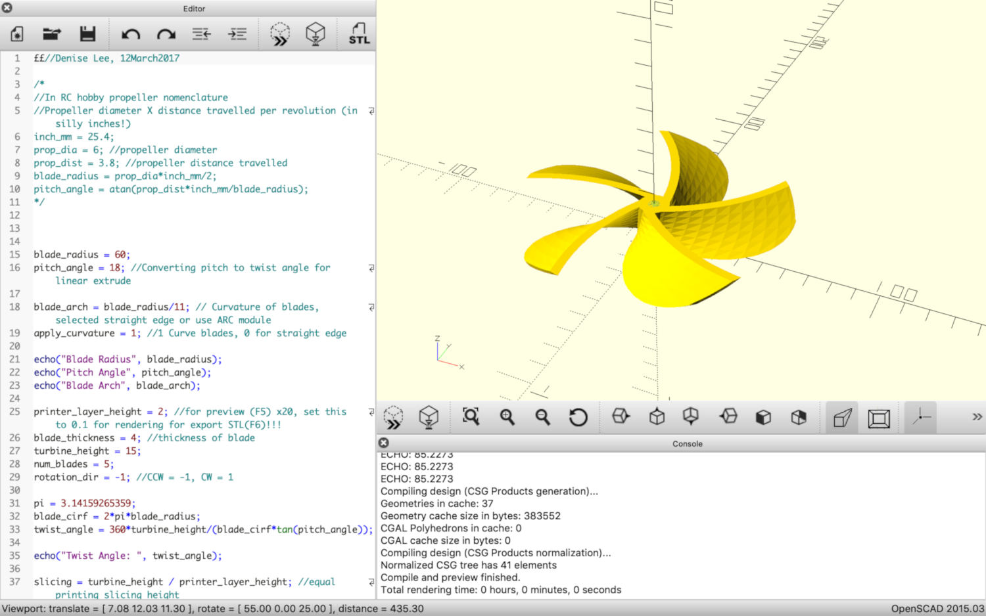Screen dimensions: 986x616
Task: Indent the selected code
Action: click(237, 34)
